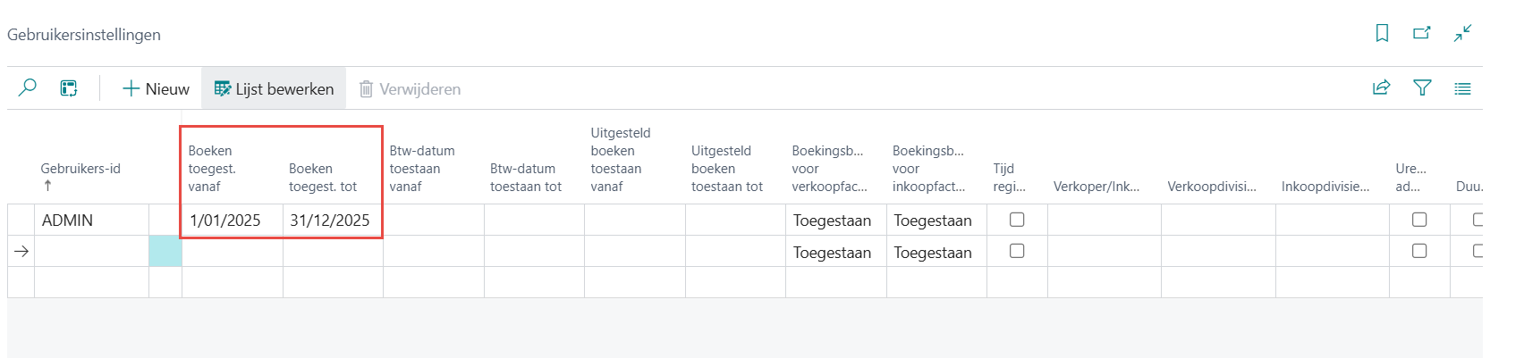Edit Boeken toegest. vanaf date 1/01/2025
This screenshot has height=358, width=1524.
(233, 221)
